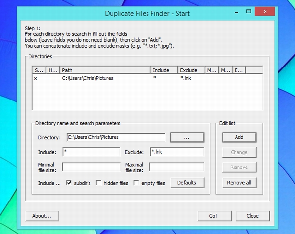The image size is (295, 234).
Task: Click the H... column header
Action: (x=53, y=70)
